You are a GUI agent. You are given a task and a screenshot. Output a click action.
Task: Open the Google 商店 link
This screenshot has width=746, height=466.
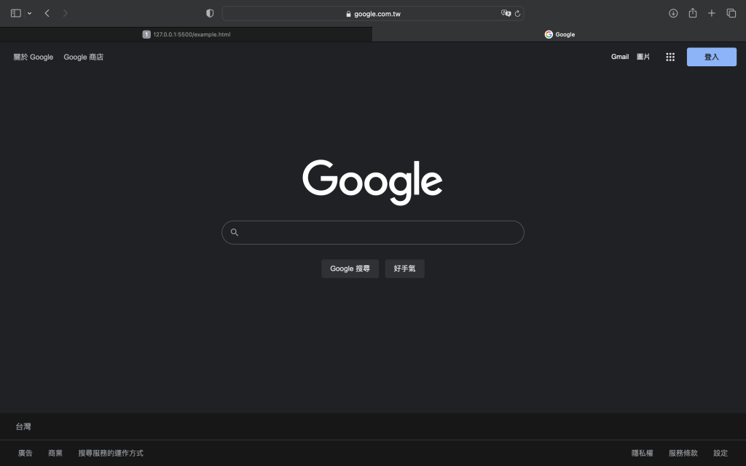coord(83,57)
